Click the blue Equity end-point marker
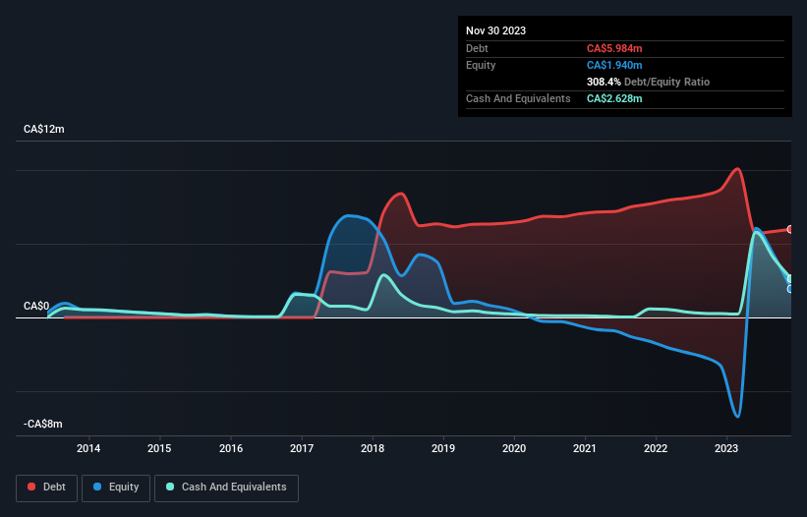This screenshot has width=807, height=517. tap(790, 289)
